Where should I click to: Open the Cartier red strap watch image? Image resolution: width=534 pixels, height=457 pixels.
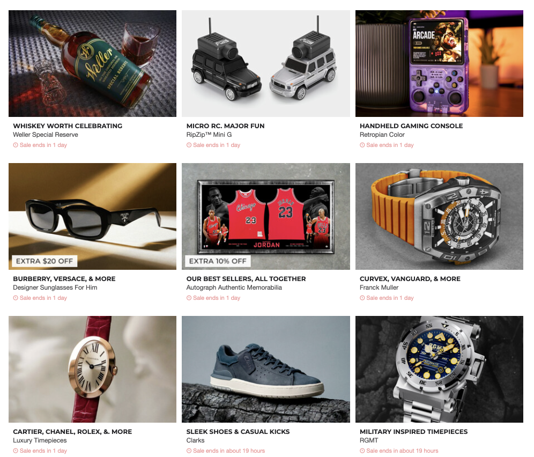point(92,370)
